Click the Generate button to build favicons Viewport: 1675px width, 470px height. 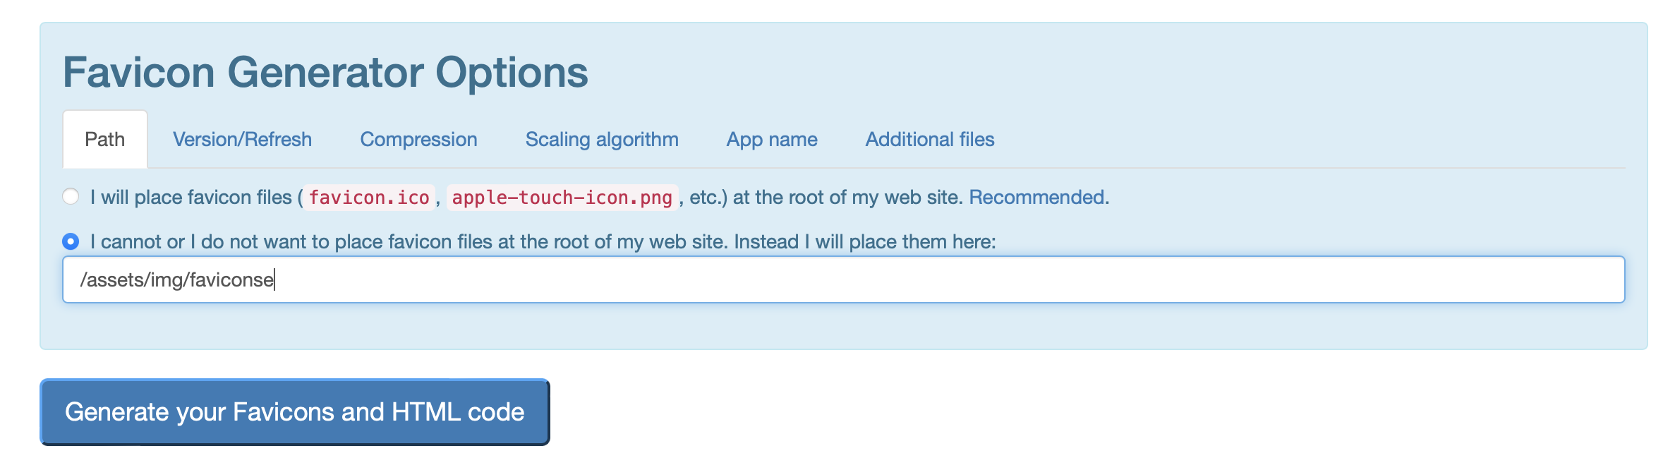[294, 413]
